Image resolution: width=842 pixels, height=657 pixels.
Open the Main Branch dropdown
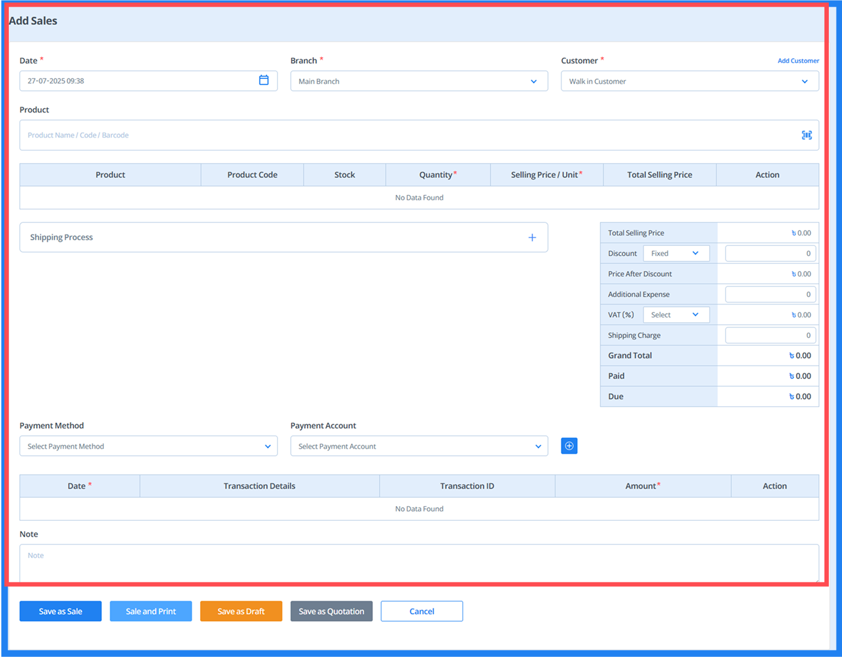click(419, 81)
